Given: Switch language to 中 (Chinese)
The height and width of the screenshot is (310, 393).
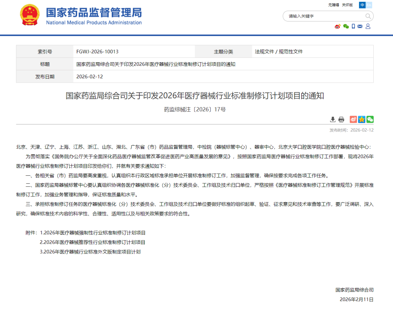Looking at the screenshot, I should (x=362, y=5).
